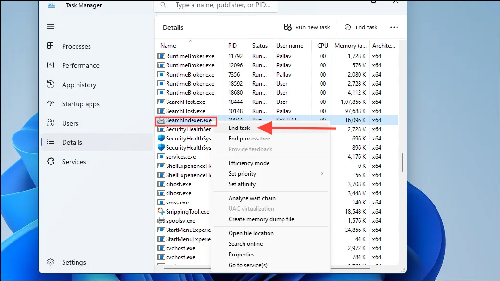Click the App history clock icon
Viewport: 500px width, 281px height.
51,84
